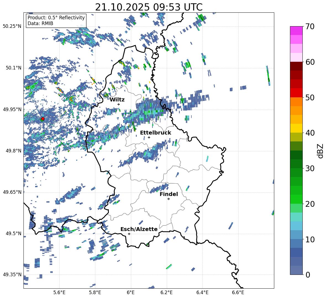
Task: Click the yellow colorbar swatch above 40
Action: 296,128
